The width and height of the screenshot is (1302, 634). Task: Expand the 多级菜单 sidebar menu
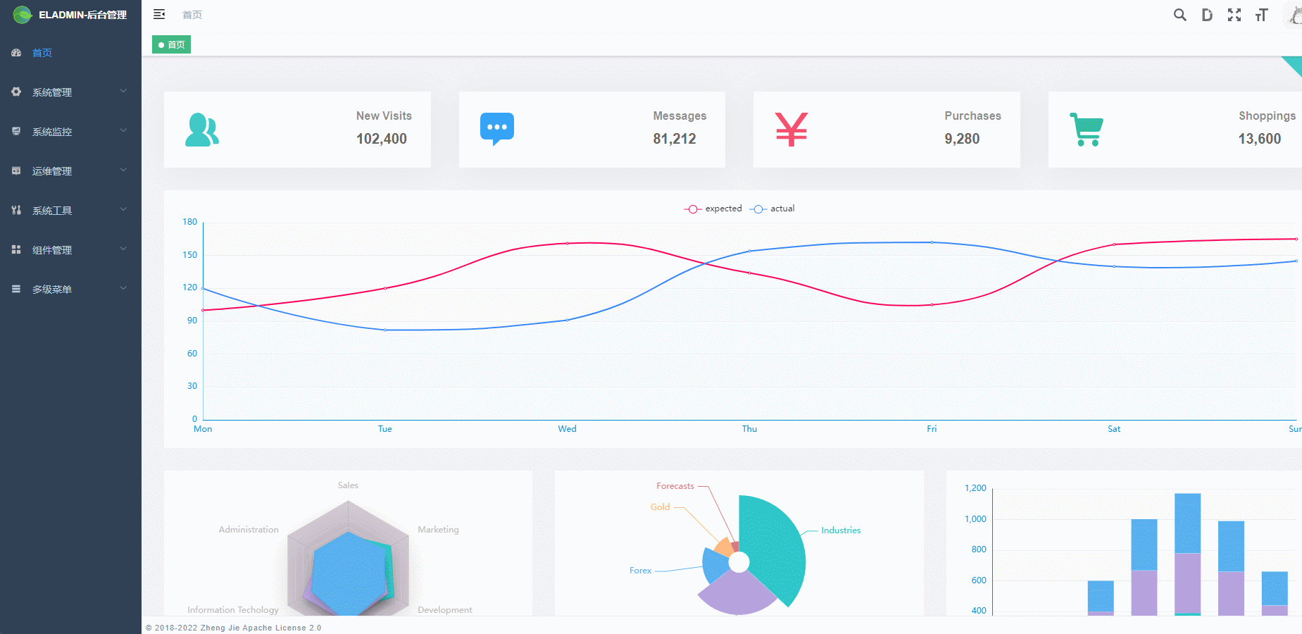coord(70,290)
